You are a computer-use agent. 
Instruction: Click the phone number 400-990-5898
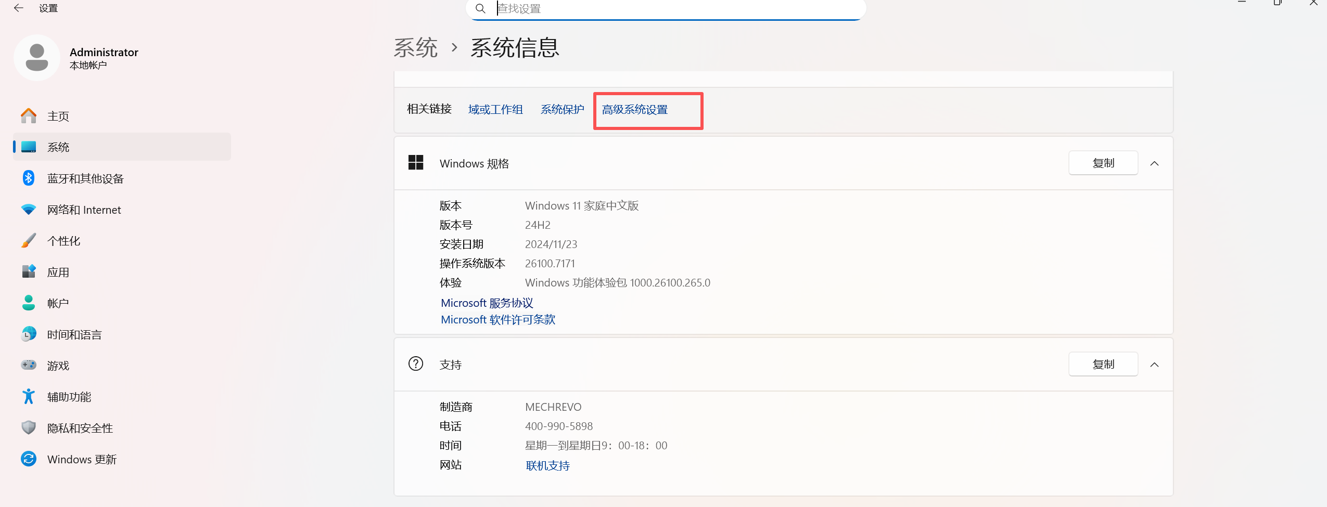coord(559,426)
